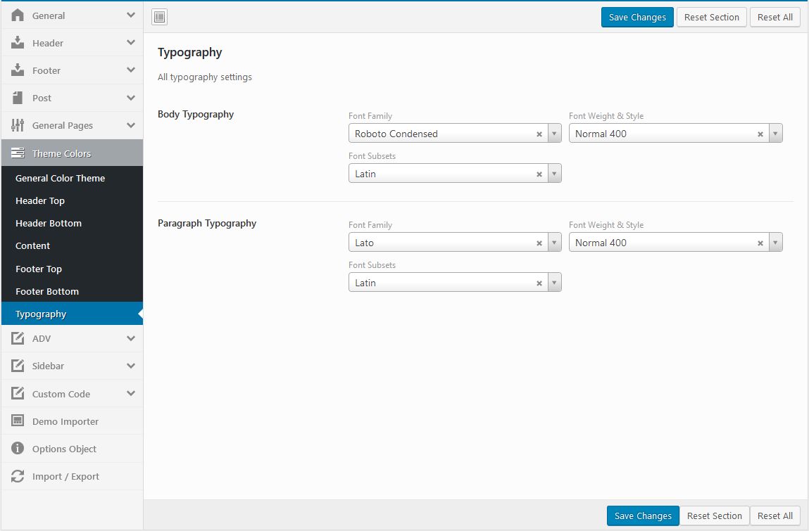Click the top Reset All button
This screenshot has width=809, height=531.
point(774,18)
